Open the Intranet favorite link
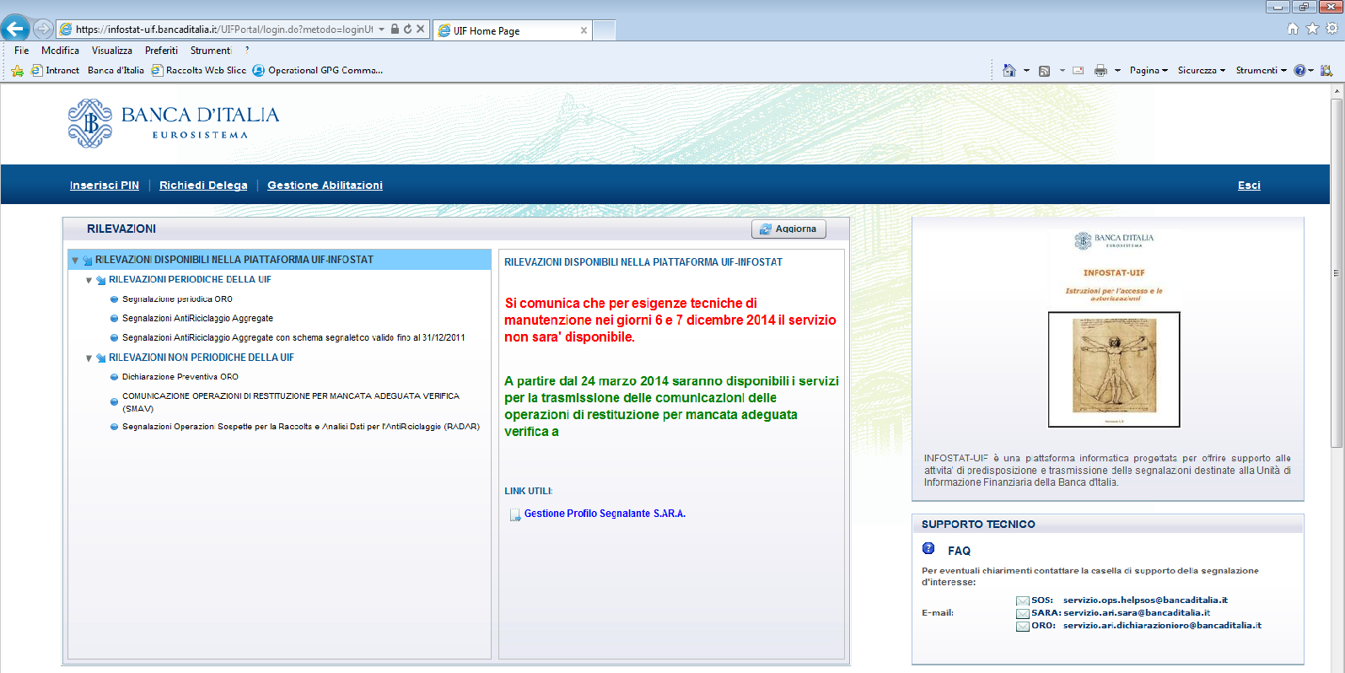Screen dimensions: 1345x673 [55, 71]
